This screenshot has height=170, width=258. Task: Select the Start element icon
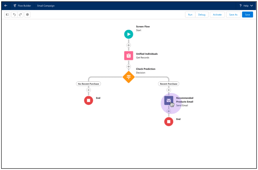coord(128,34)
